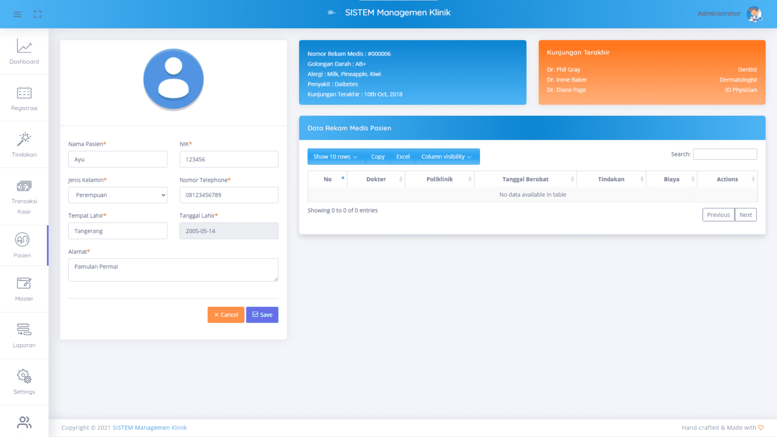Select the Pasien sidebar icon
This screenshot has width=777, height=437.
[x=22, y=240]
